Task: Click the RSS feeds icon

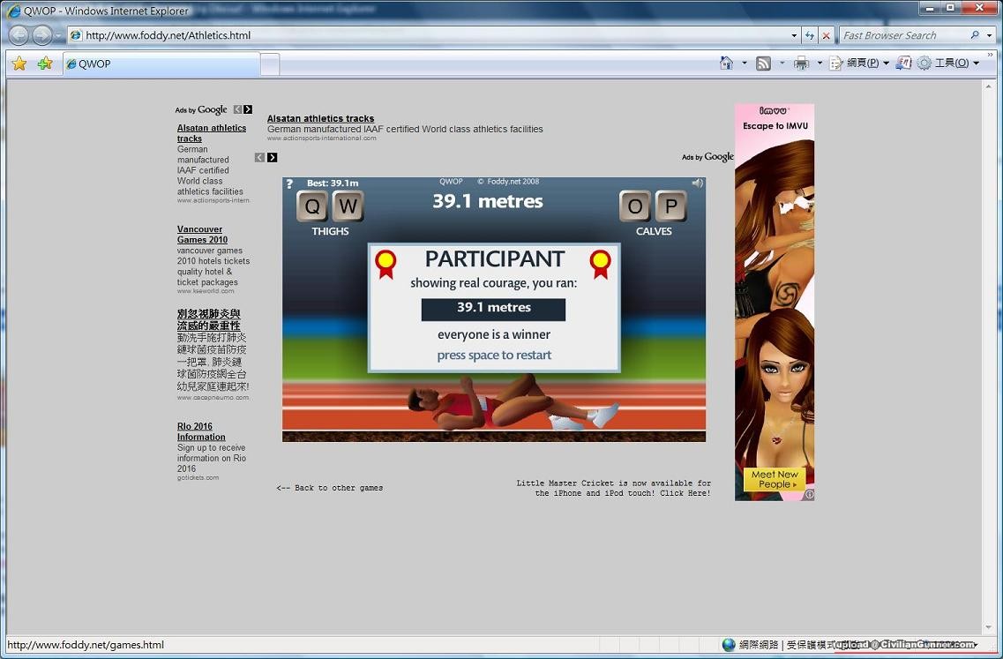Action: pyautogui.click(x=763, y=63)
